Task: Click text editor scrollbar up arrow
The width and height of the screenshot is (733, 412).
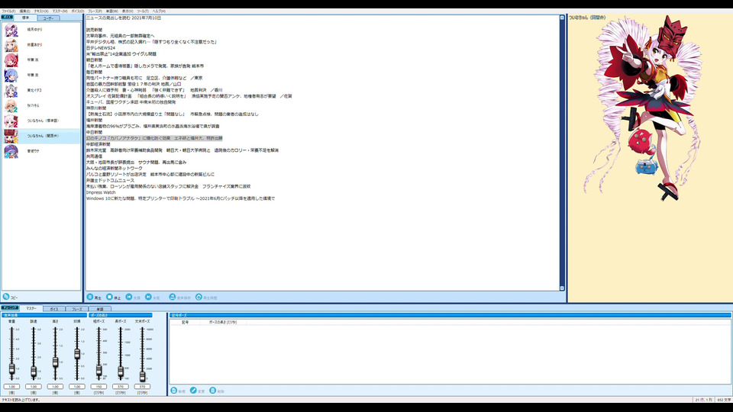Action: pyautogui.click(x=562, y=18)
